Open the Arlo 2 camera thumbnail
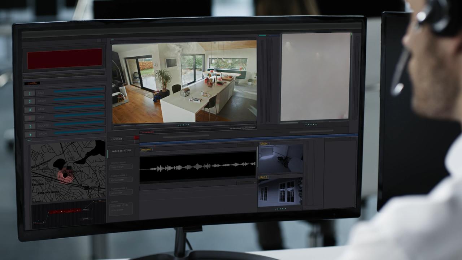The image size is (462, 260). point(280,192)
